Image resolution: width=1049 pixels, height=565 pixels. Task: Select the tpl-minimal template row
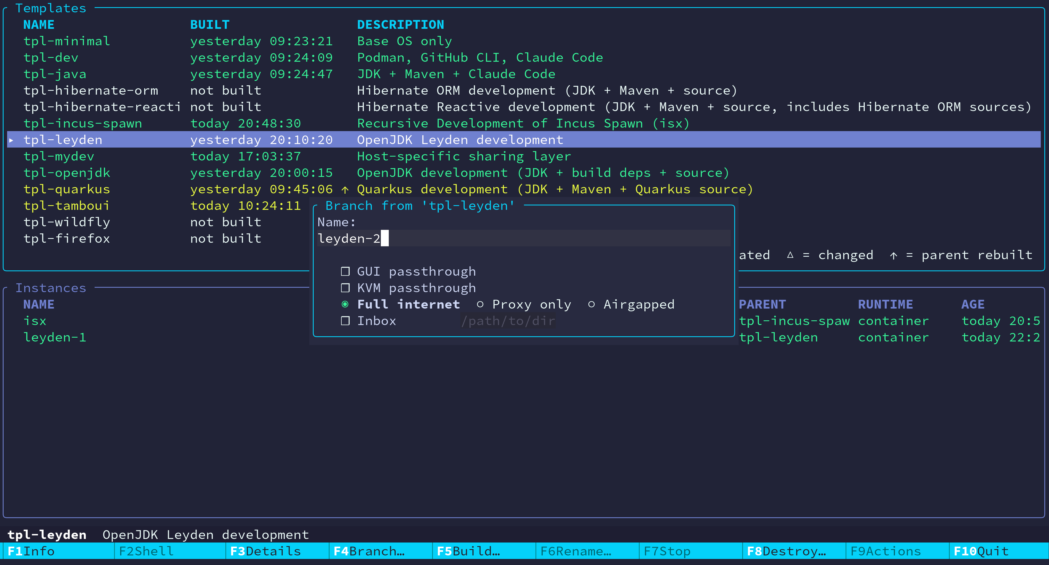[524, 41]
